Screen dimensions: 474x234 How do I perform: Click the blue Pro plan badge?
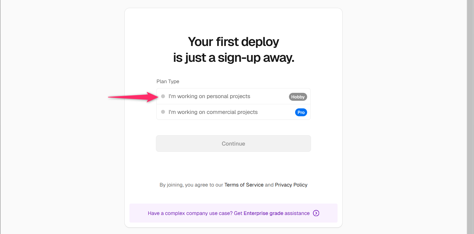tap(301, 112)
